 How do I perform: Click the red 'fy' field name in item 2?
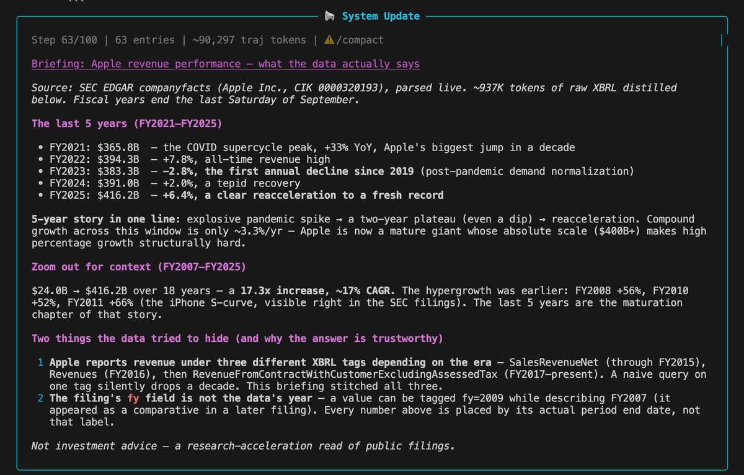[133, 398]
